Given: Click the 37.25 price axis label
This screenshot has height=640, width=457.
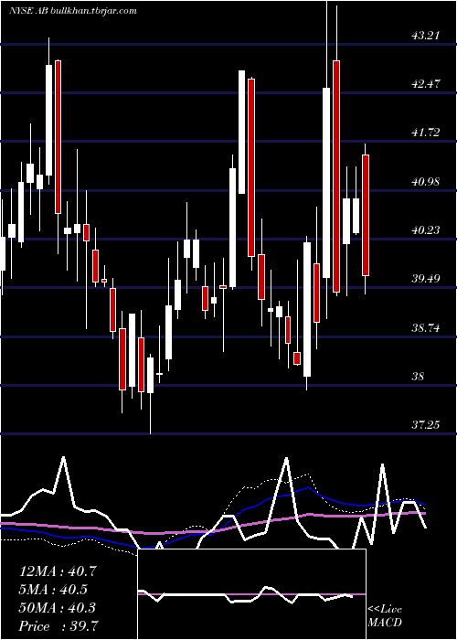Looking at the screenshot, I should click(426, 425).
